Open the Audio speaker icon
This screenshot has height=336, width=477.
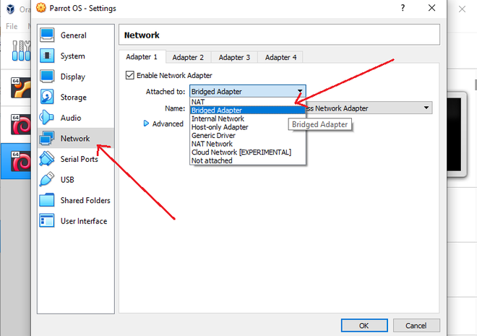click(x=46, y=118)
